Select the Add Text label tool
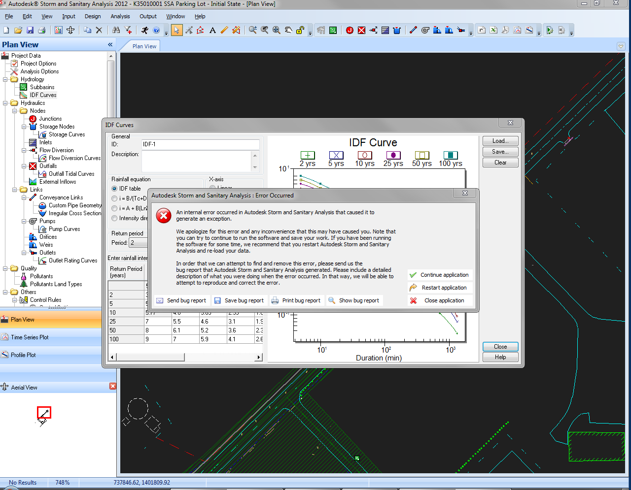 (212, 30)
